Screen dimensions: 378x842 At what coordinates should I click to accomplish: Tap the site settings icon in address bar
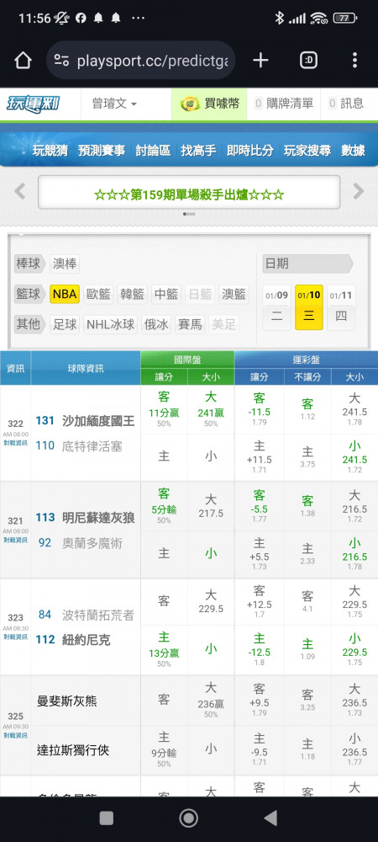61,61
